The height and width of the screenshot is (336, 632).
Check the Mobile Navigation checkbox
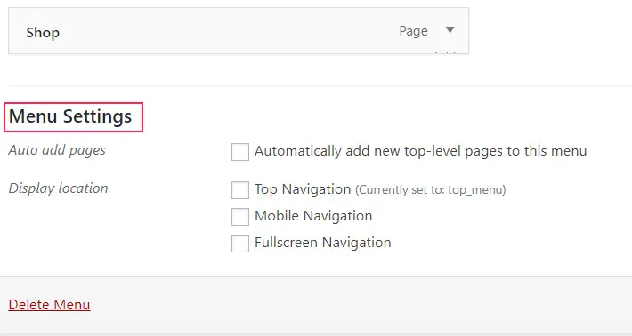[240, 217]
